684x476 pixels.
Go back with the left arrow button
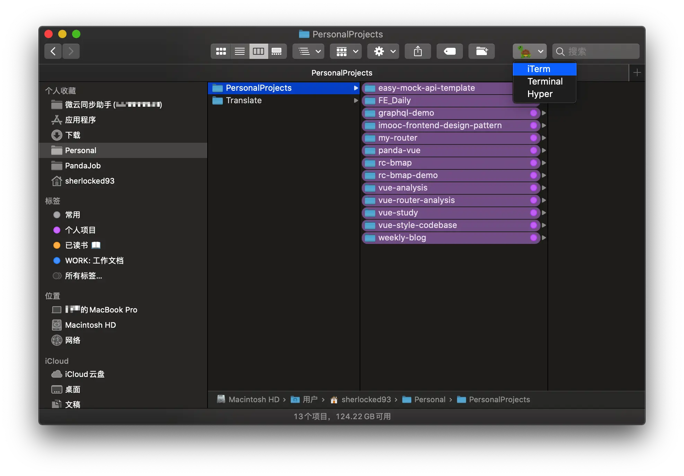click(53, 51)
